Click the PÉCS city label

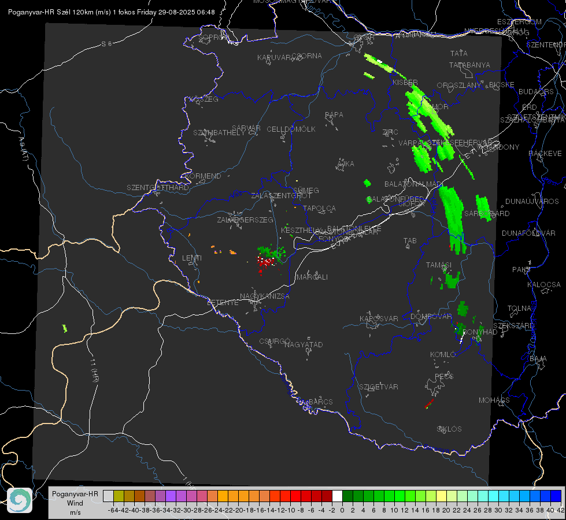click(x=444, y=376)
